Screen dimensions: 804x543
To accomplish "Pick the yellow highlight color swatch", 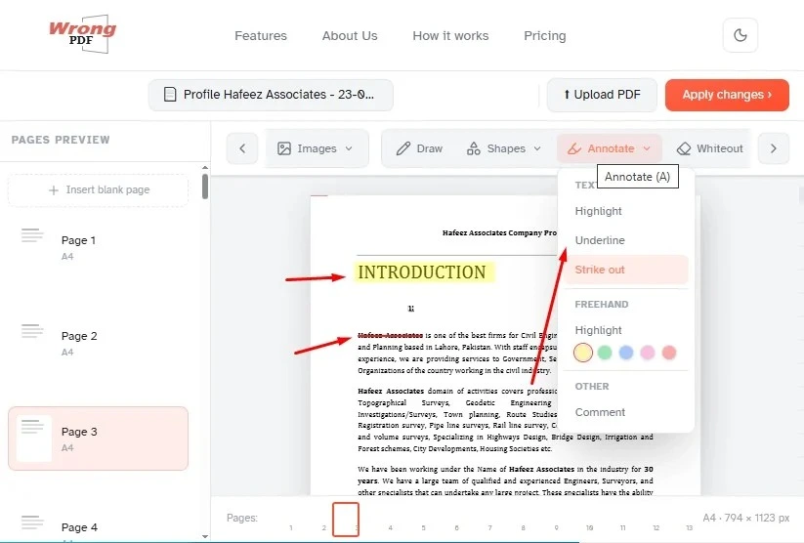I will click(x=583, y=353).
